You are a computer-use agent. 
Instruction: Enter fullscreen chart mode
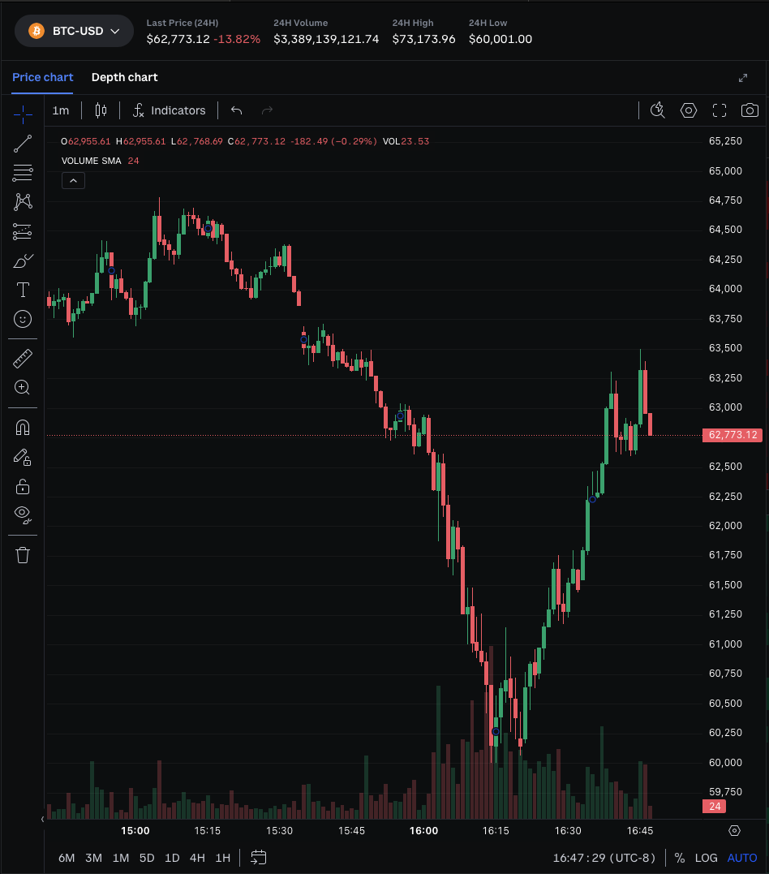(x=720, y=110)
